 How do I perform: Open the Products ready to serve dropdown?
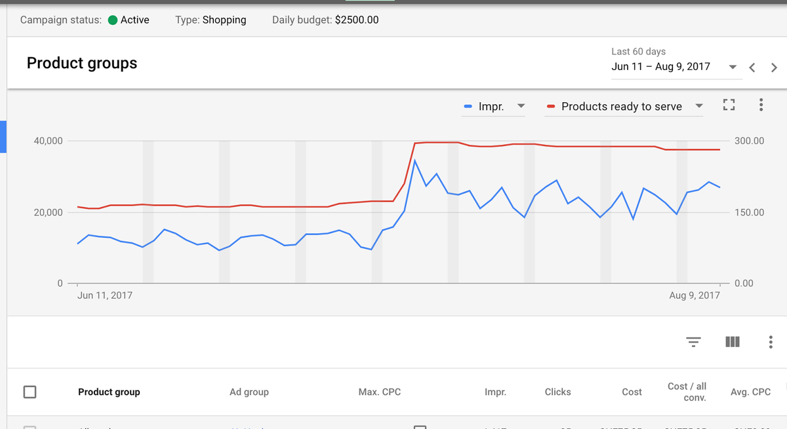point(698,106)
